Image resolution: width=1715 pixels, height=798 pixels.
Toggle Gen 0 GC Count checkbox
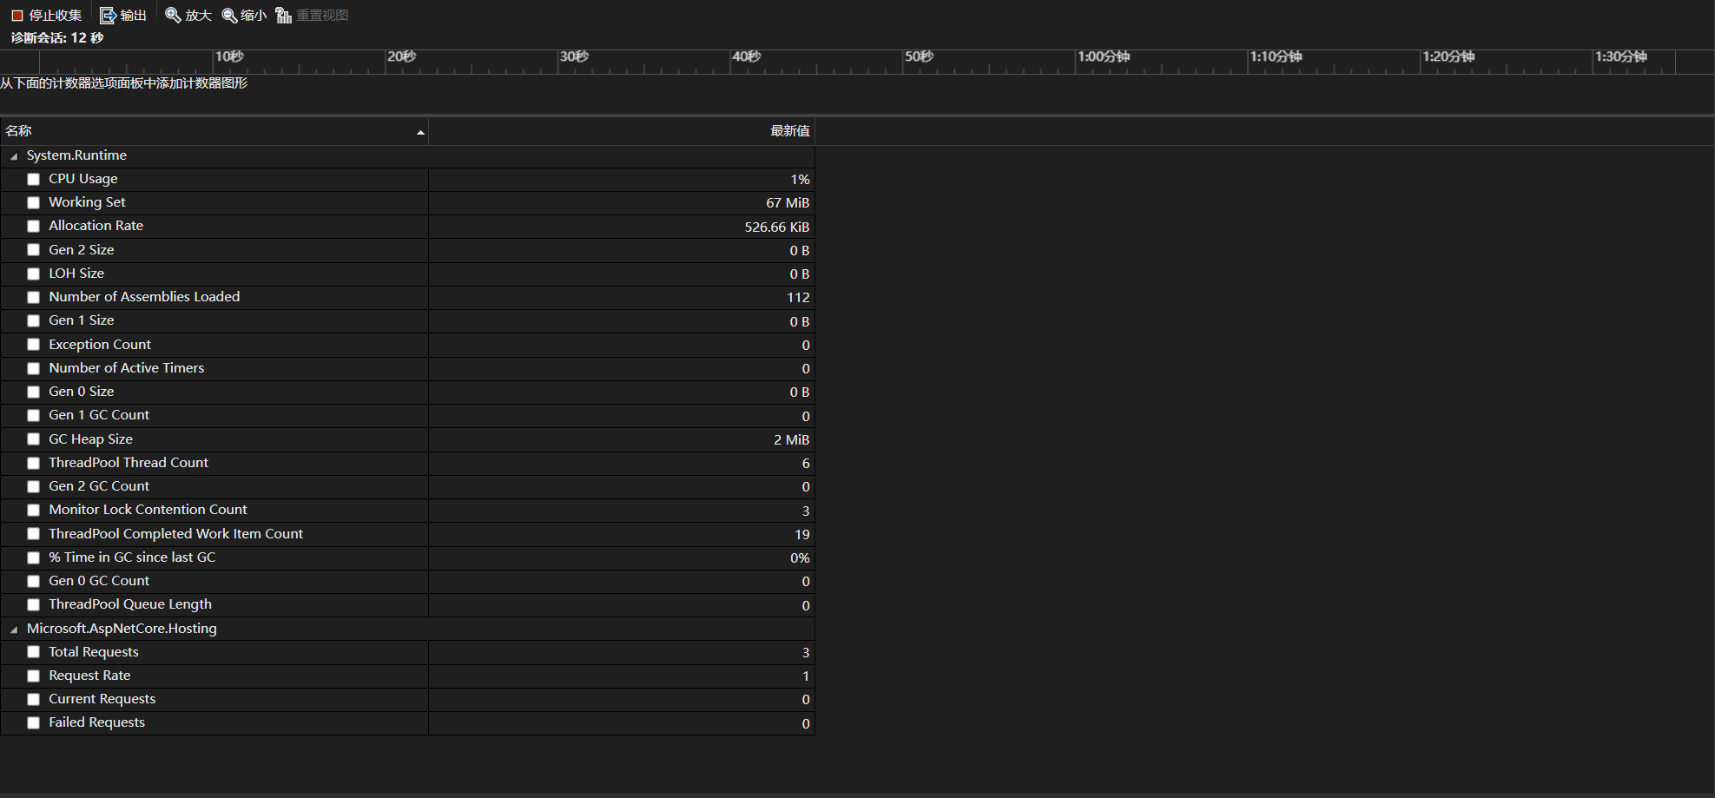(34, 581)
